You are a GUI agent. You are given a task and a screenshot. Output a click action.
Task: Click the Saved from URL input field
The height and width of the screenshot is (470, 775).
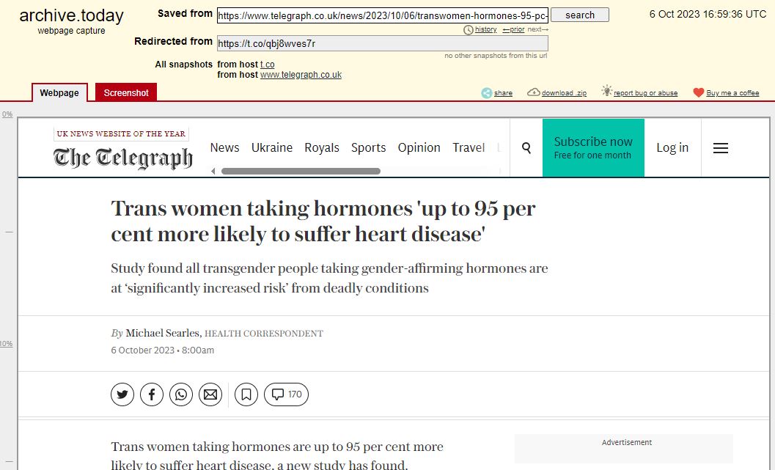[381, 13]
